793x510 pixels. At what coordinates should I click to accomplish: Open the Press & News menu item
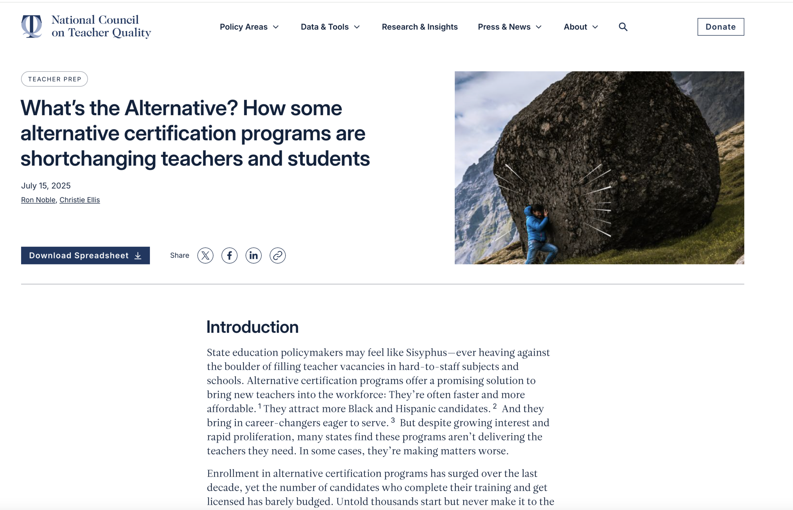pyautogui.click(x=504, y=27)
